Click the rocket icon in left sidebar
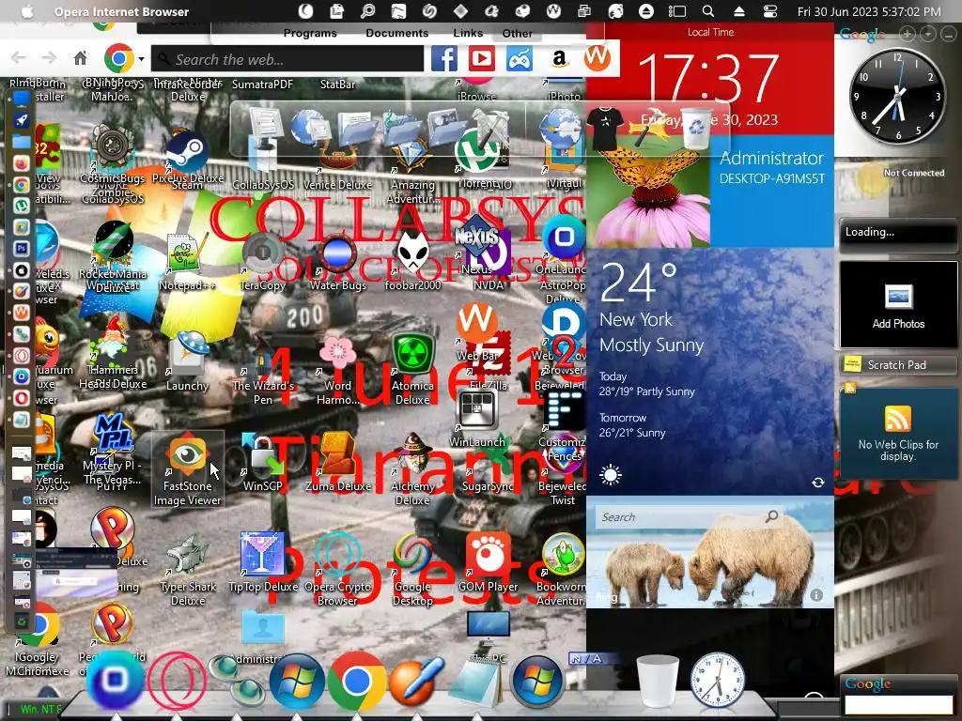Viewport: 962px width, 721px height. point(22,120)
